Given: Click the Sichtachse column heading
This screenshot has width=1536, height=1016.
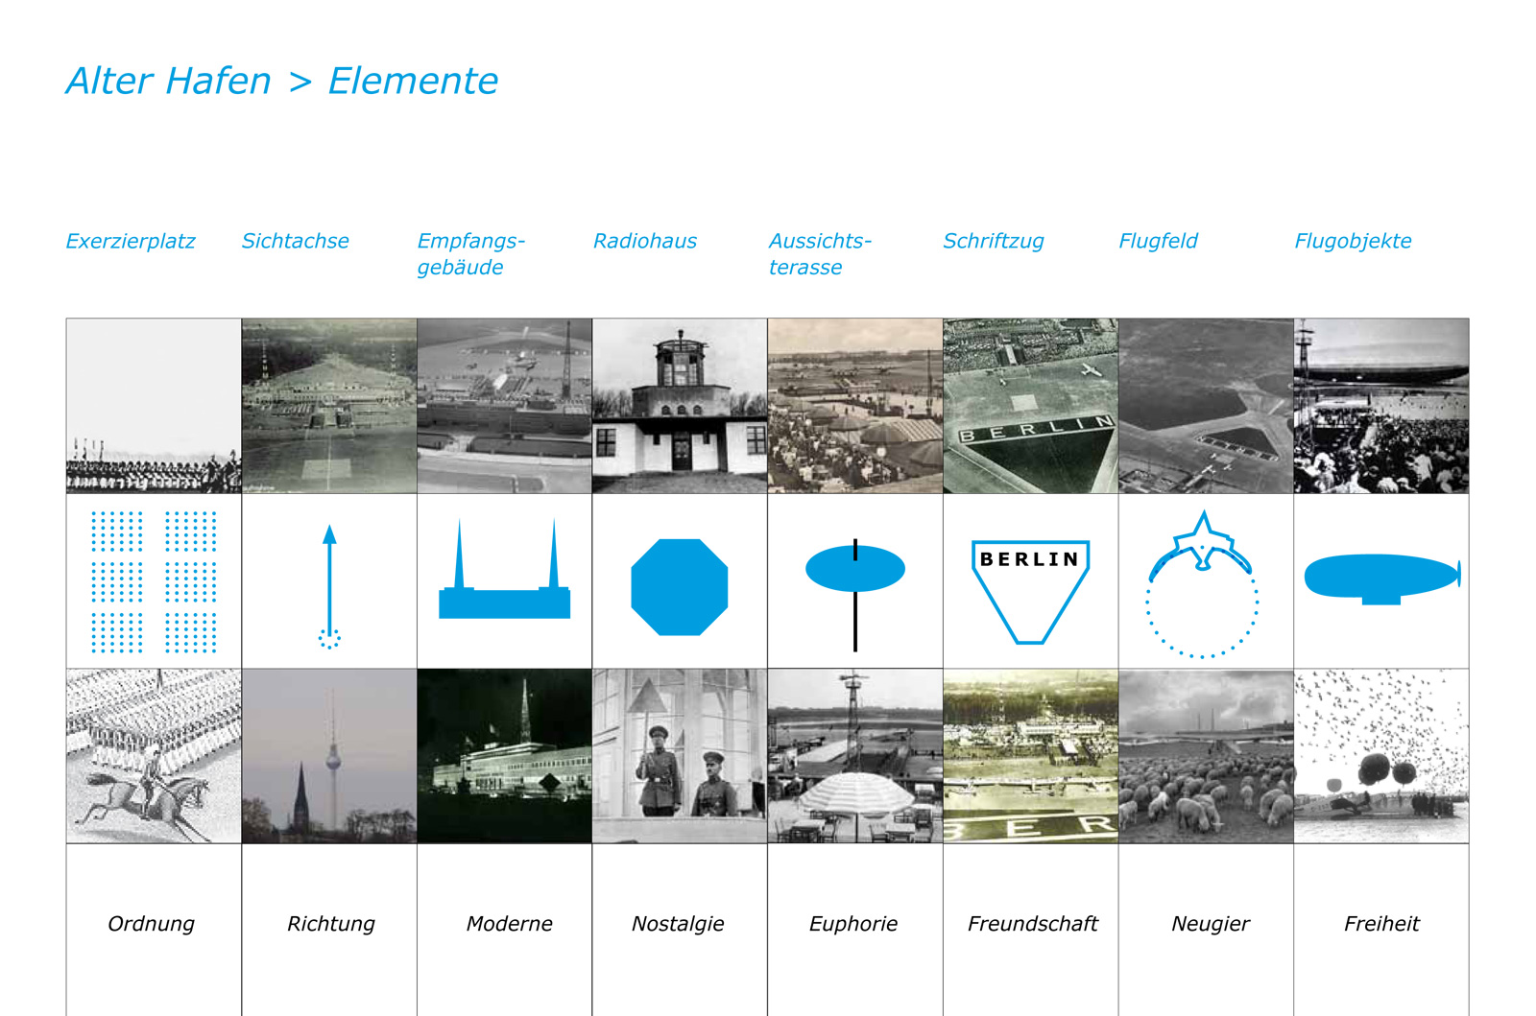Looking at the screenshot, I should (296, 241).
